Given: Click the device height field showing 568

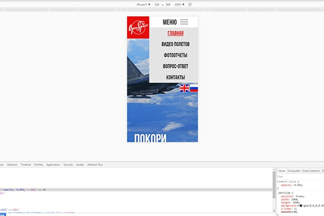Looking at the screenshot, I should click(x=168, y=4).
